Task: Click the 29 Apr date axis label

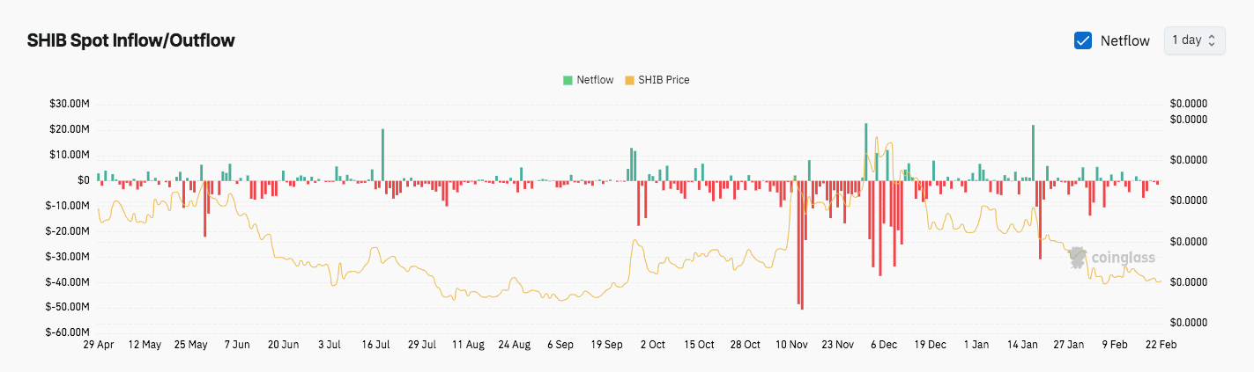Action: click(100, 345)
